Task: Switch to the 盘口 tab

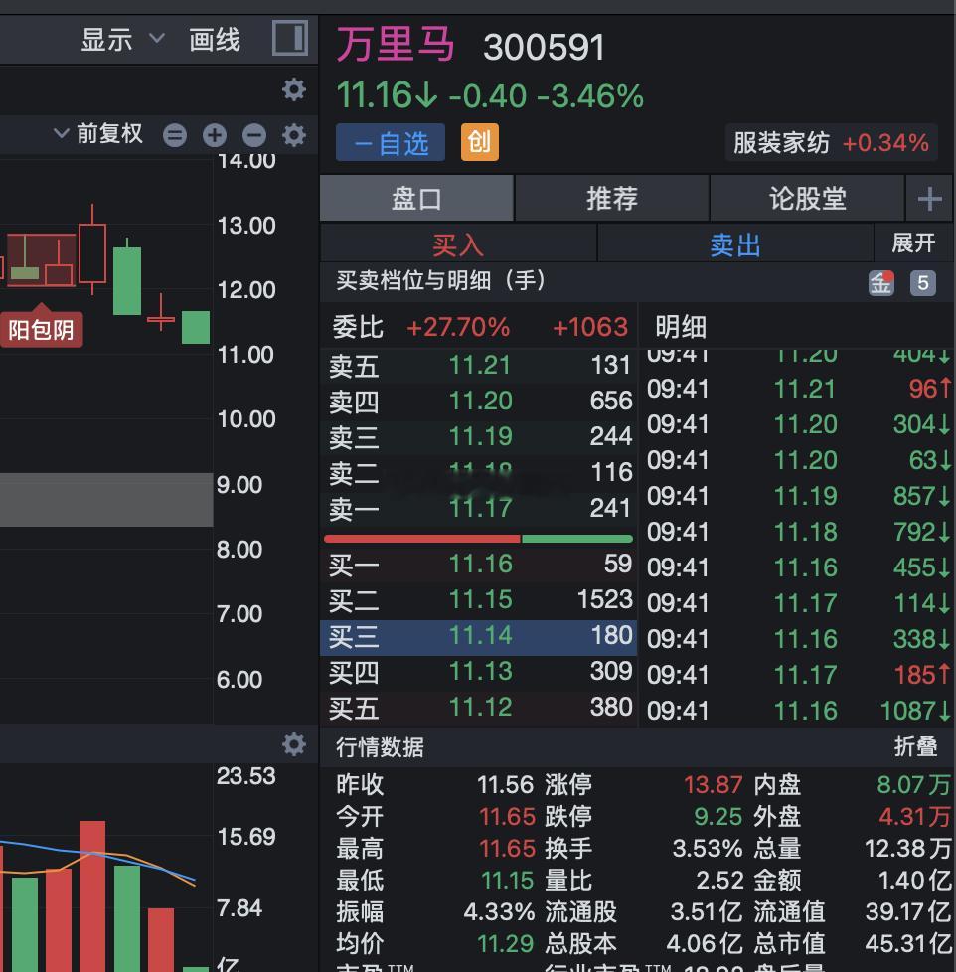Action: (x=416, y=199)
